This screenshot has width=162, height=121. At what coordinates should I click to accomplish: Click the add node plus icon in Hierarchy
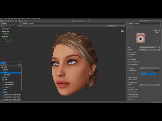pos(1,26)
